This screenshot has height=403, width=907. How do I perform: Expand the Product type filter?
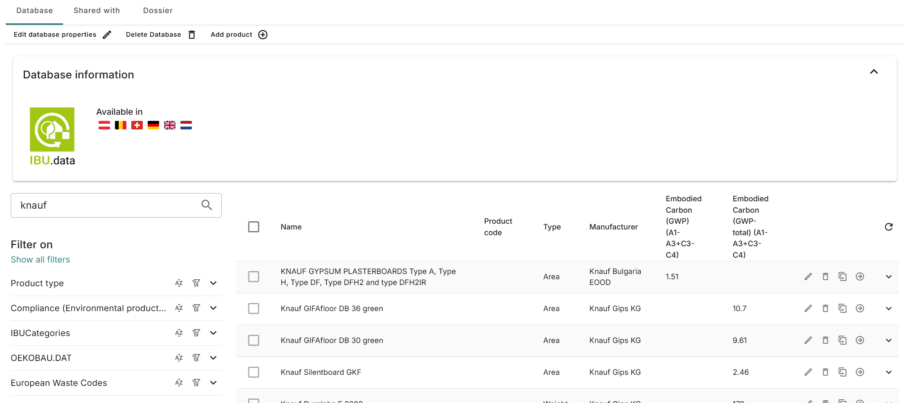pyautogui.click(x=213, y=283)
